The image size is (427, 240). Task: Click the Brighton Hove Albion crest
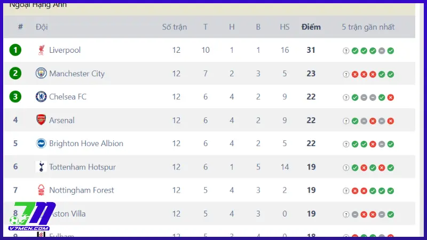(x=41, y=143)
